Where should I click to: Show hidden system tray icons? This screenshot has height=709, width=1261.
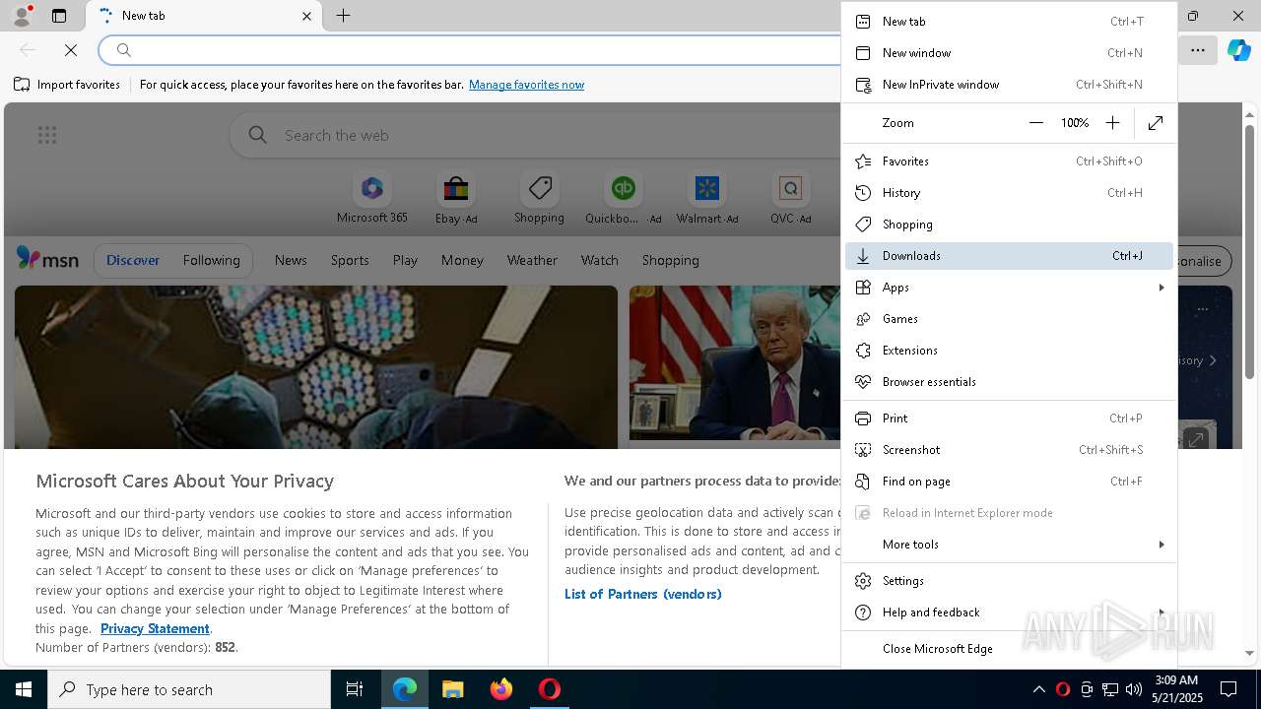pyautogui.click(x=1038, y=689)
